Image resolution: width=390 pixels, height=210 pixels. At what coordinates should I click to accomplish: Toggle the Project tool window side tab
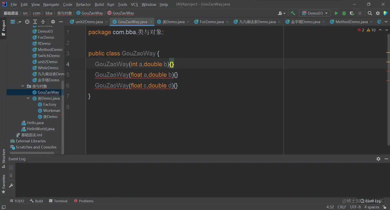coord(3,28)
